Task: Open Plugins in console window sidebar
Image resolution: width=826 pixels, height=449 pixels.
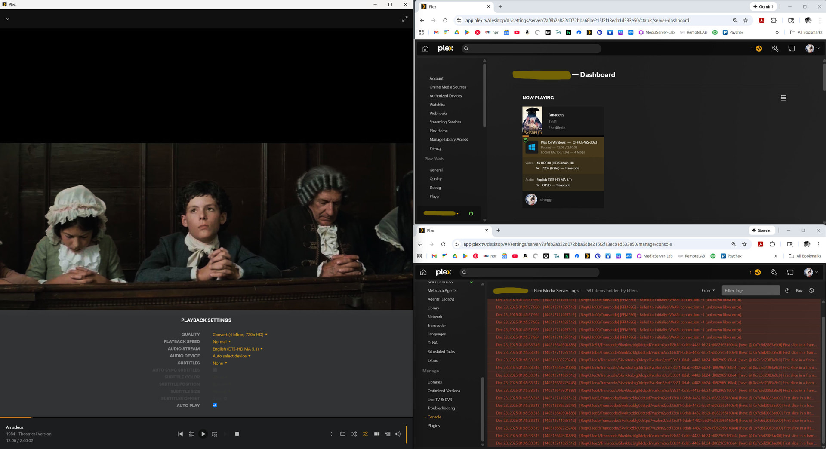Action: pyautogui.click(x=434, y=426)
